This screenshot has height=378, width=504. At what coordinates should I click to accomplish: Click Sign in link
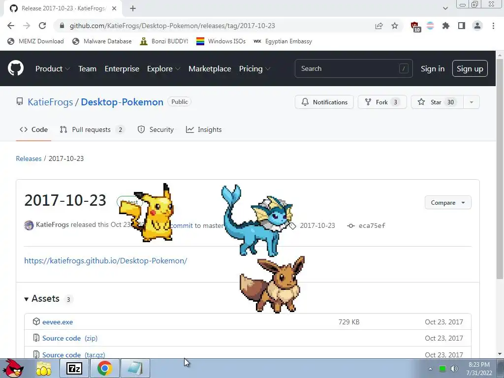(x=432, y=68)
